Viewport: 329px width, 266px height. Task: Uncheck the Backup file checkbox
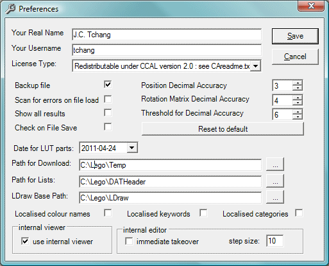(x=108, y=84)
